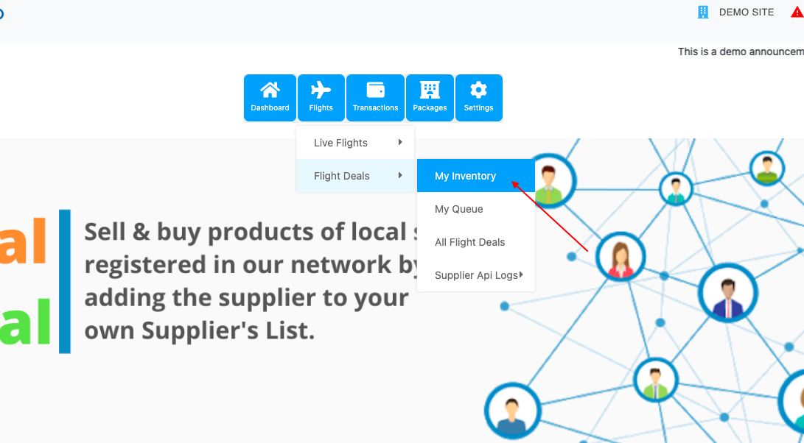
Task: Expand the Supplier Api Logs arrow
Action: (x=521, y=275)
